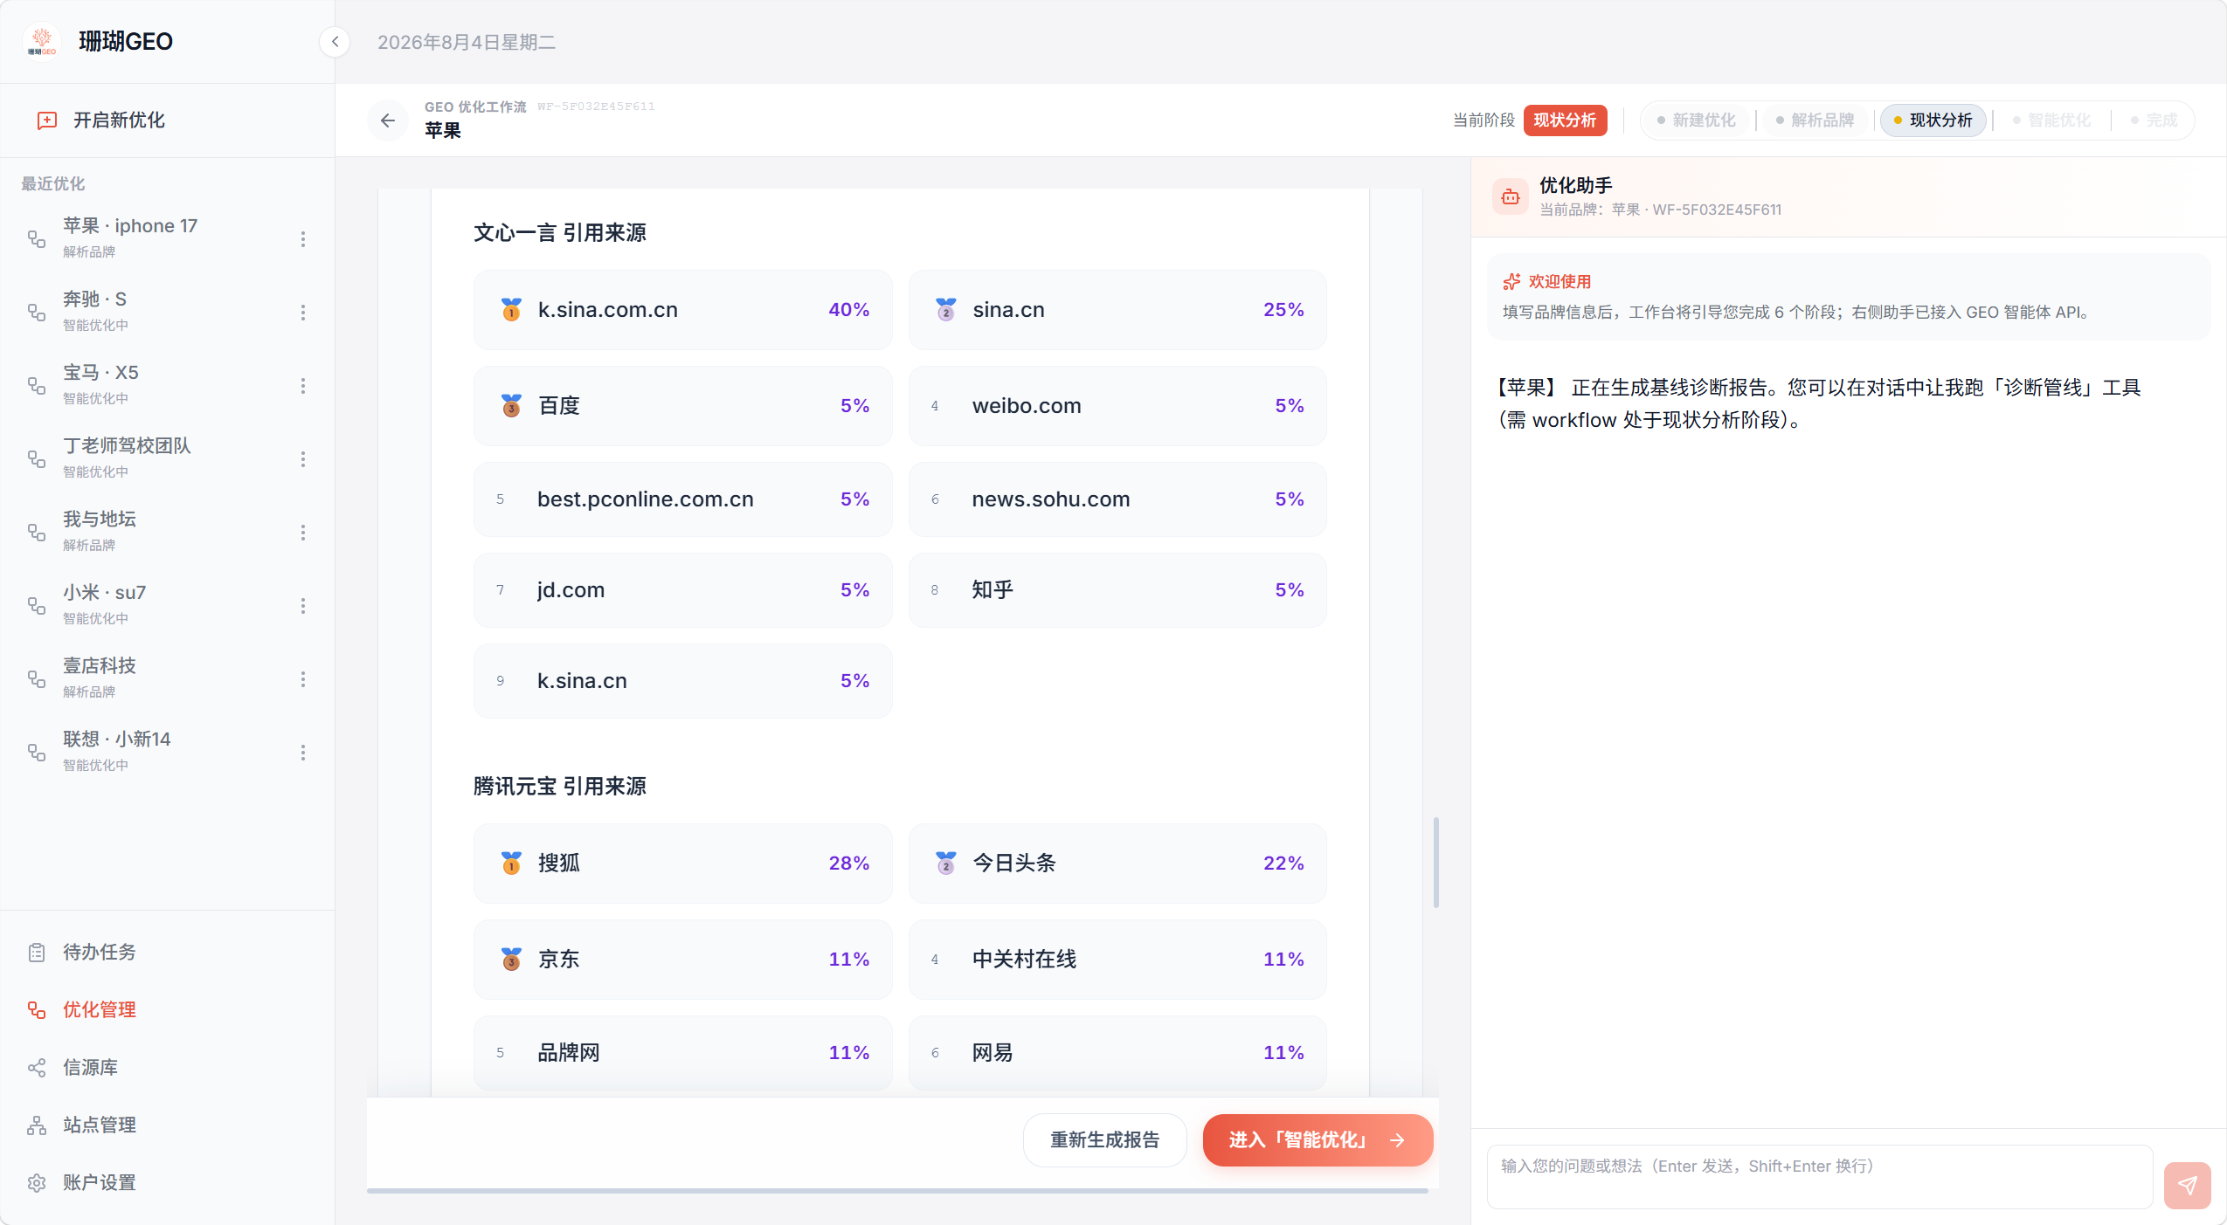Click bronze medal icon on 百度 card
The width and height of the screenshot is (2227, 1225).
(x=511, y=405)
